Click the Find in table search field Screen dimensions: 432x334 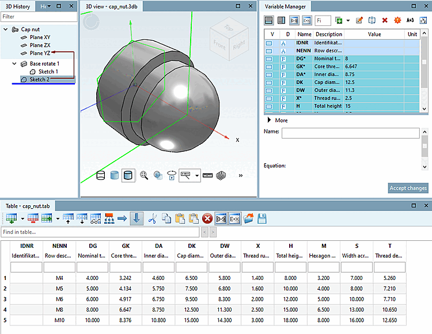[100, 232]
